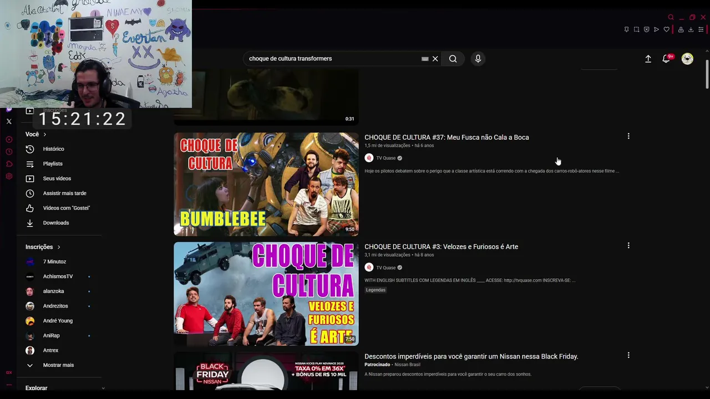The height and width of the screenshot is (399, 710).
Task: Go to André Young subscription channel
Action: pos(58,321)
